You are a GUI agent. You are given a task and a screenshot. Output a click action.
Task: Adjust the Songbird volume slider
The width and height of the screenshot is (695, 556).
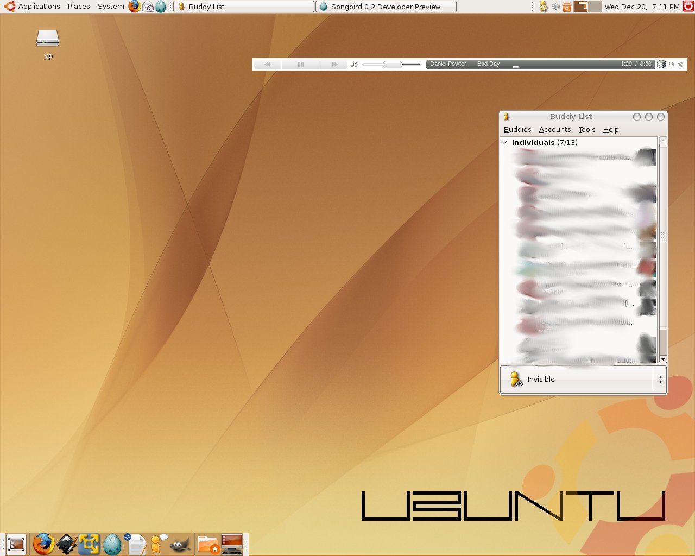[392, 64]
